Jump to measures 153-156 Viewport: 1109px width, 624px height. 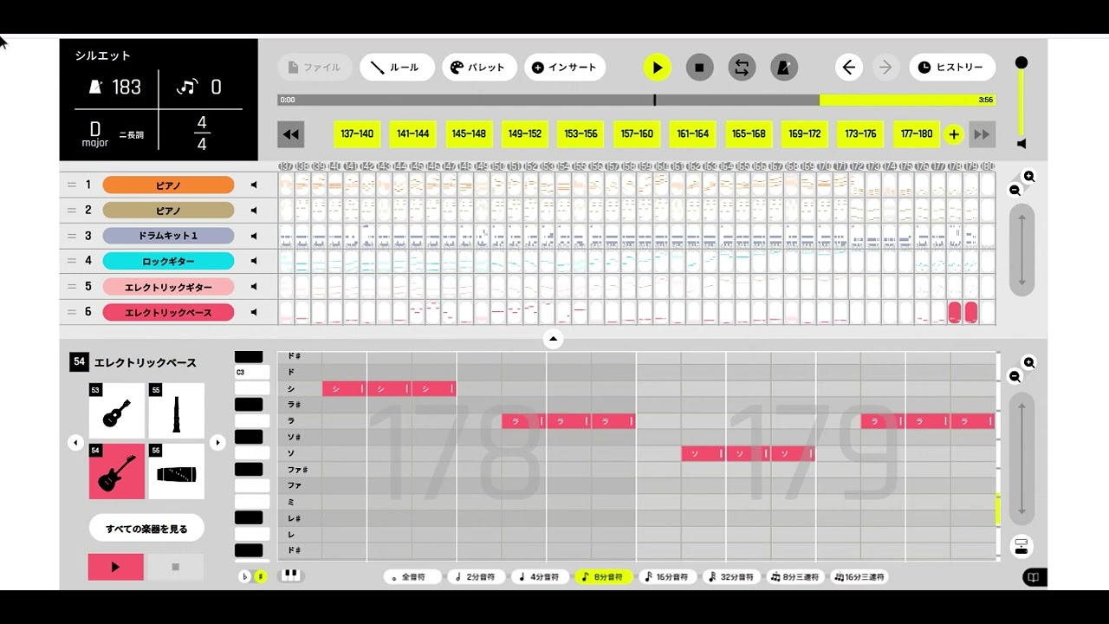[x=580, y=134]
